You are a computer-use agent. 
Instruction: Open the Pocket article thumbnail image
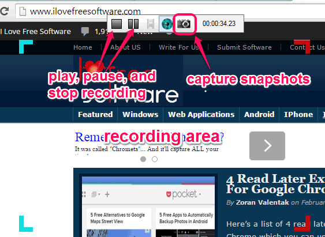tap(148, 207)
